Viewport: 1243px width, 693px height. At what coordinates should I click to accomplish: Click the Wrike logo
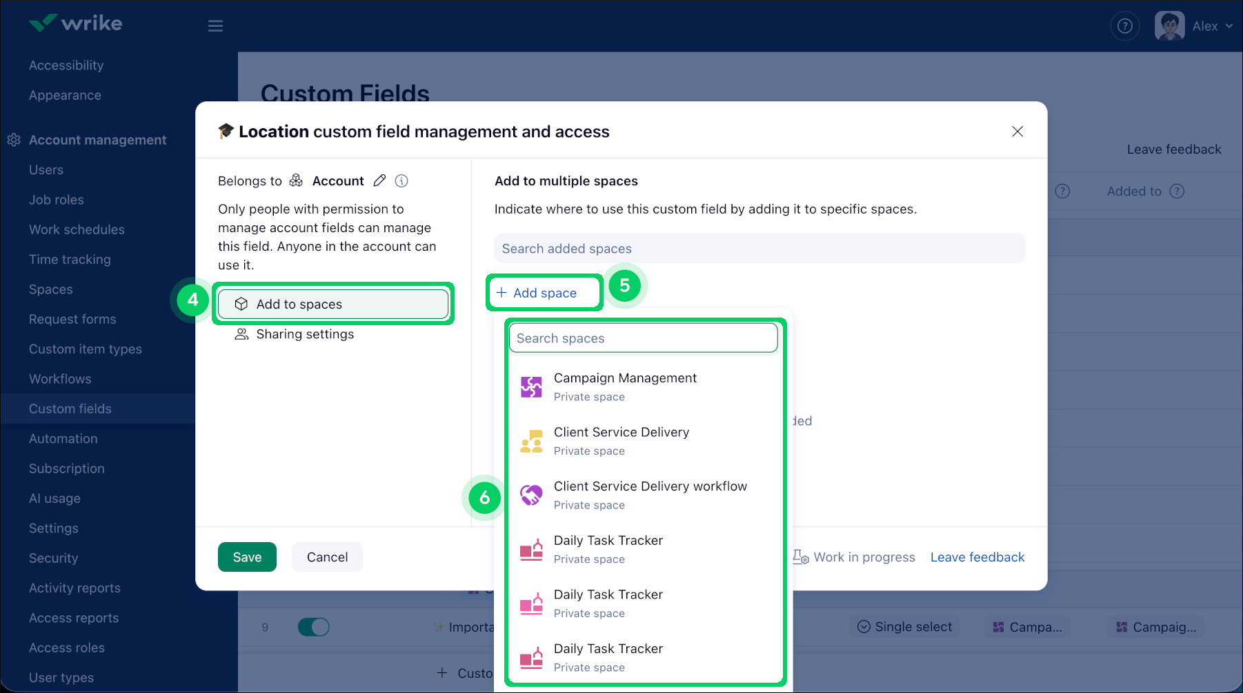pos(75,23)
